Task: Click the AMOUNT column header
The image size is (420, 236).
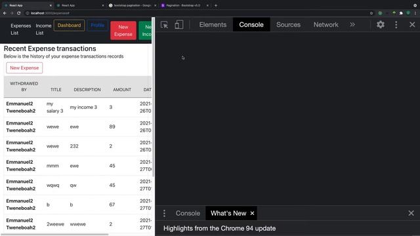Action: click(x=122, y=90)
